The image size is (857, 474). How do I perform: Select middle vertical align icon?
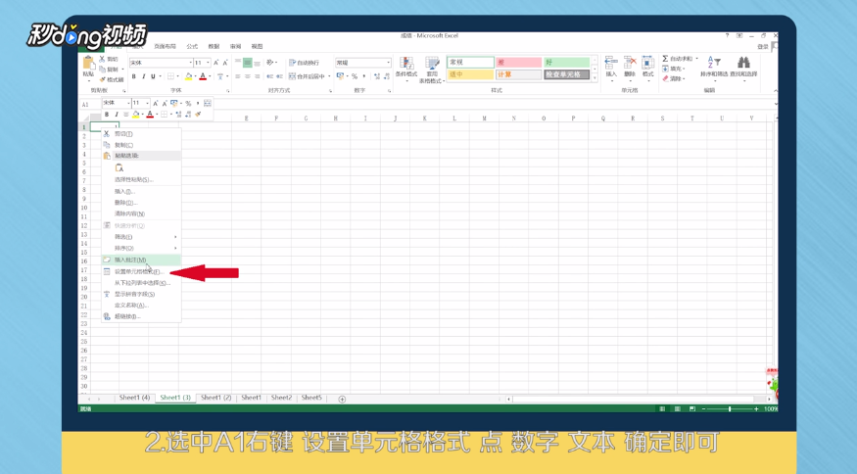(x=248, y=63)
